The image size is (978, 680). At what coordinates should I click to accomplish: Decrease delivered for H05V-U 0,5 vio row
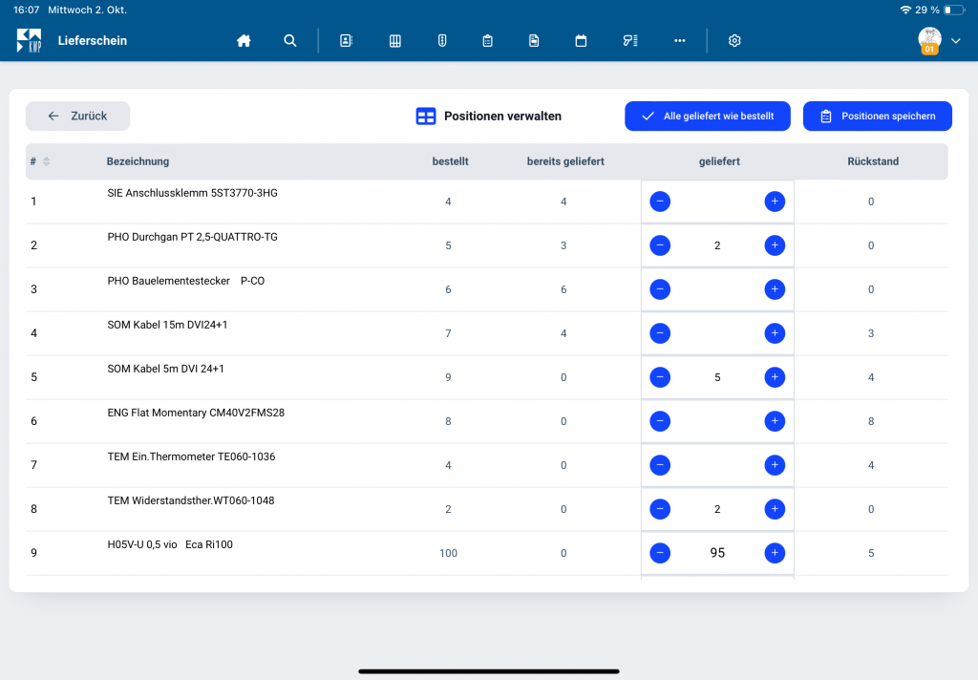(660, 553)
